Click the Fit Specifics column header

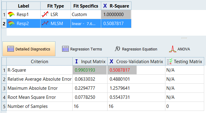click(x=86, y=6)
